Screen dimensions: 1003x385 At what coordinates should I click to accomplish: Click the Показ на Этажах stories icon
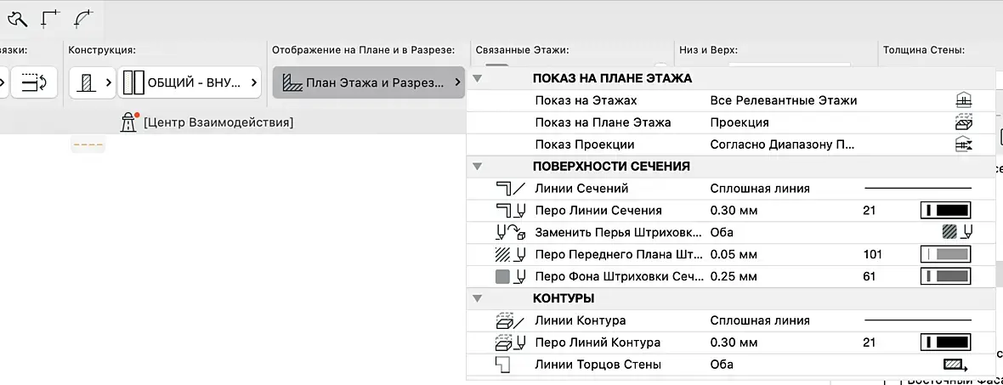tap(963, 100)
